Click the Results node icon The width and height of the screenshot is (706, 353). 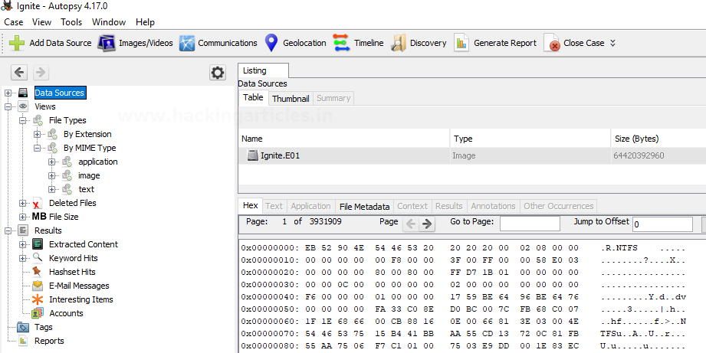(23, 230)
